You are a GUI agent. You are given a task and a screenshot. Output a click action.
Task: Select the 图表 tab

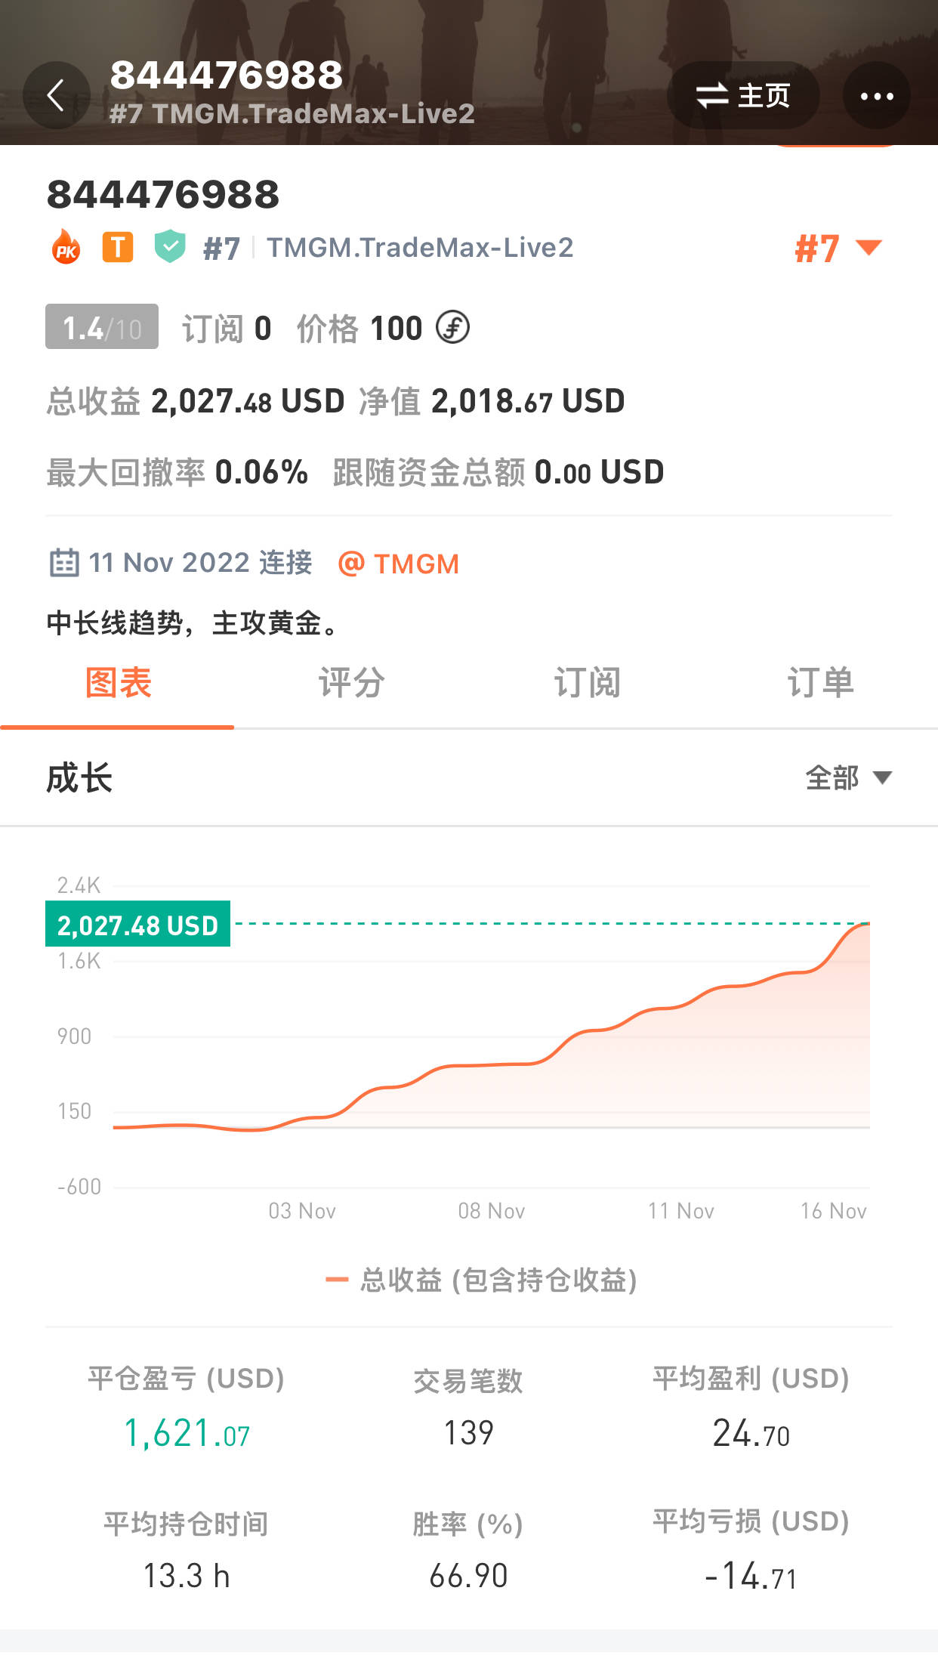click(118, 682)
